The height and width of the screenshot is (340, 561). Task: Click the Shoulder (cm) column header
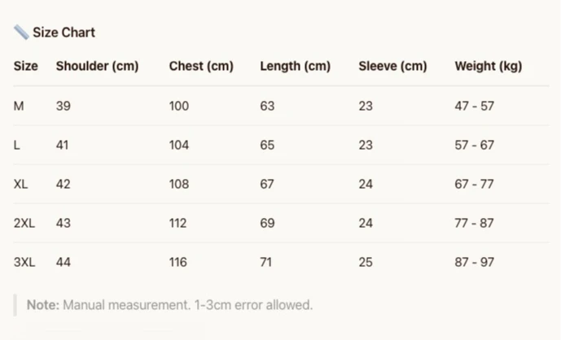(x=98, y=66)
